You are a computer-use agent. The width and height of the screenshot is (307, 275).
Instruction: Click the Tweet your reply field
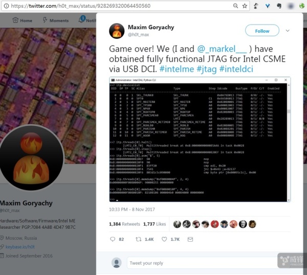203,263
